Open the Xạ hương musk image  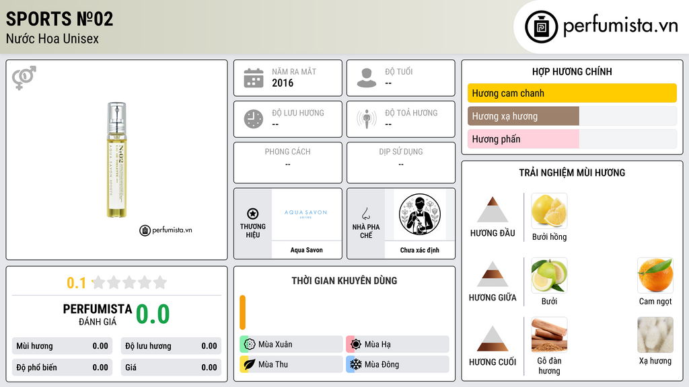click(x=655, y=335)
